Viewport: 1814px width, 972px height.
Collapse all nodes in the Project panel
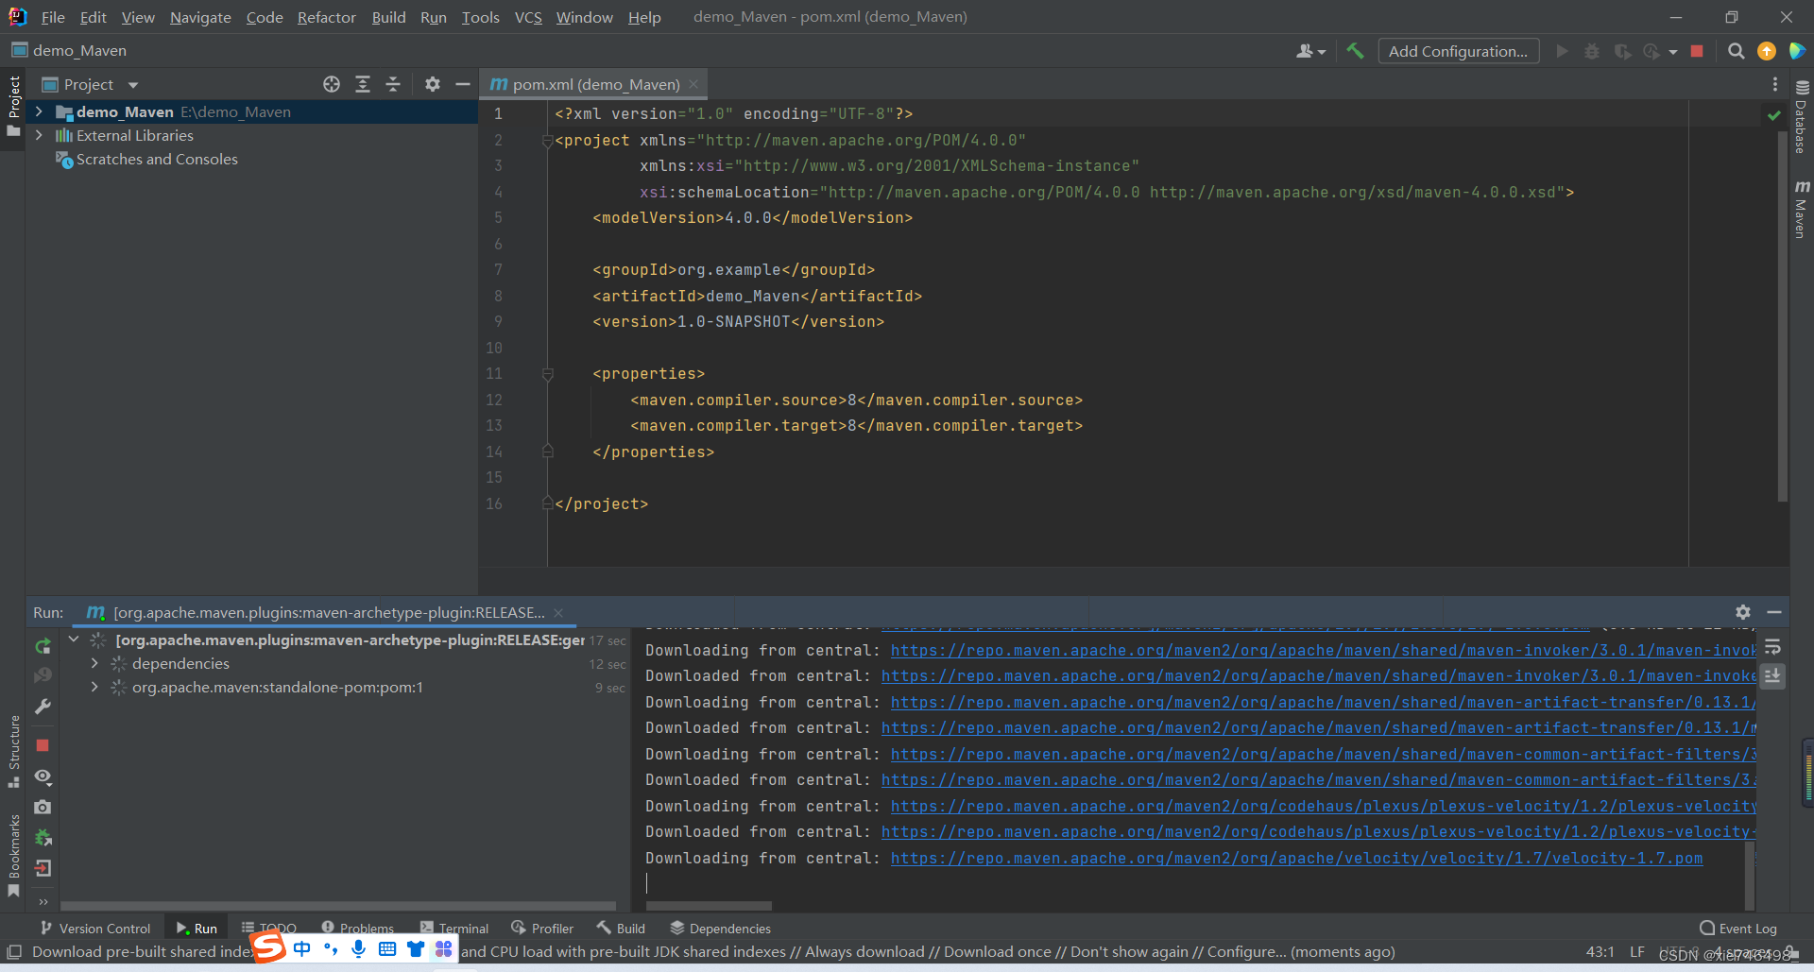coord(393,84)
